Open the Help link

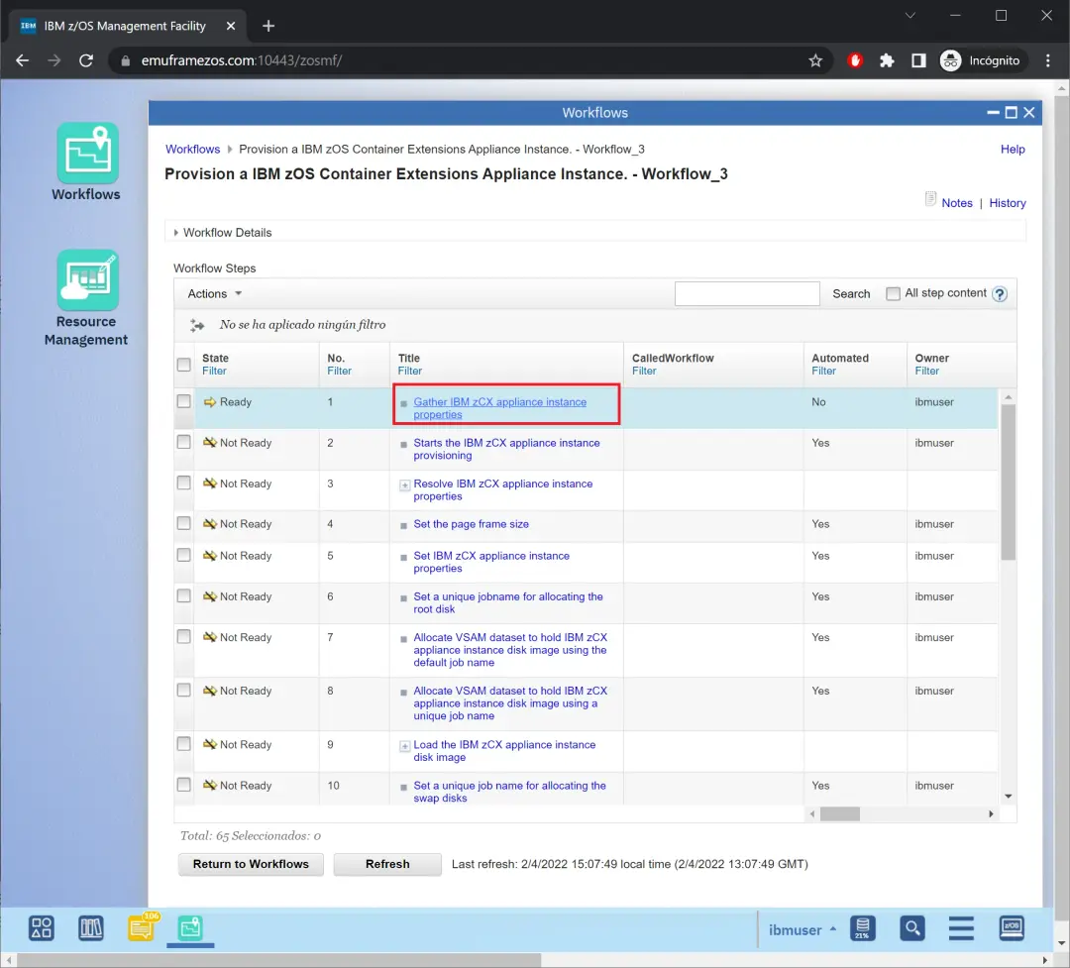coord(1013,149)
